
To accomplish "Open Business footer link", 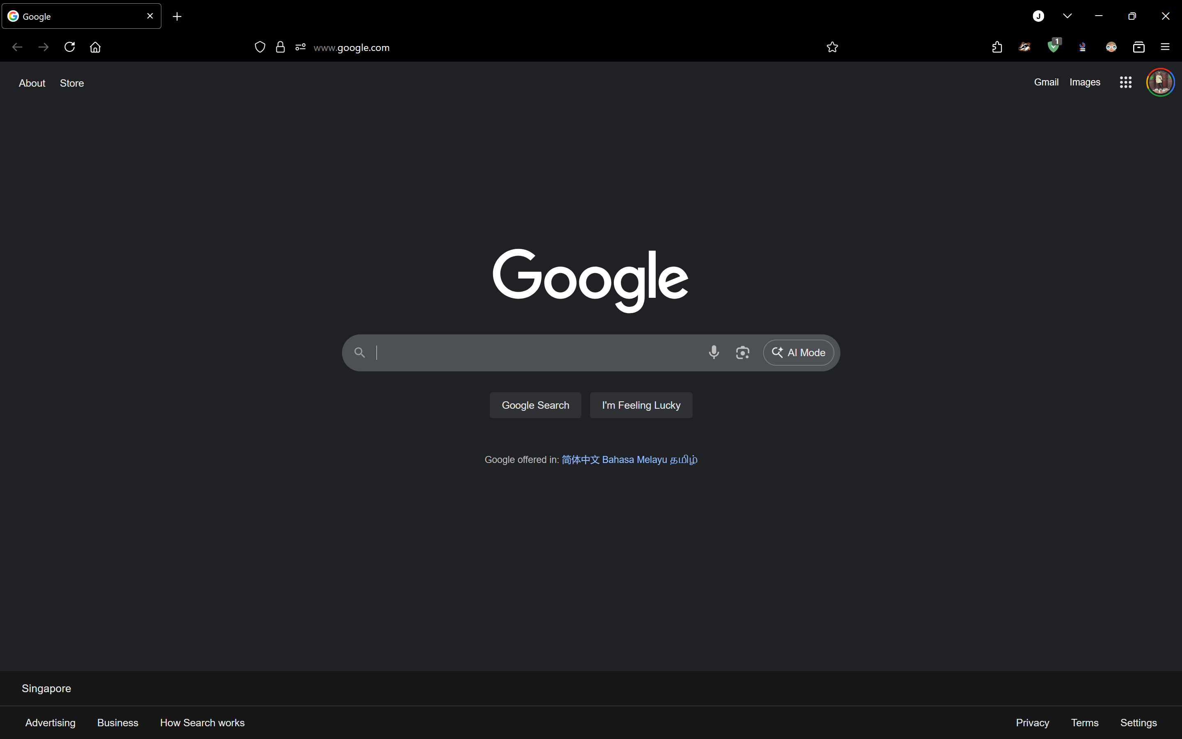I will point(118,723).
